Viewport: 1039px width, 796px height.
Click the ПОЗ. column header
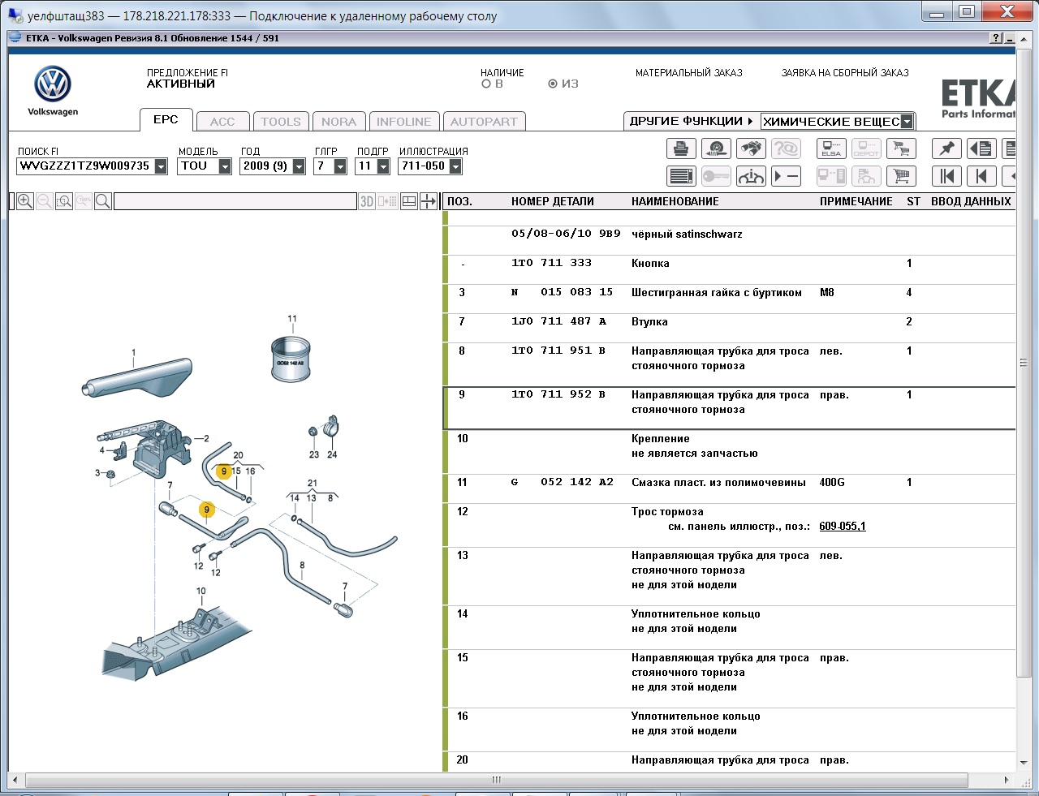coord(459,201)
